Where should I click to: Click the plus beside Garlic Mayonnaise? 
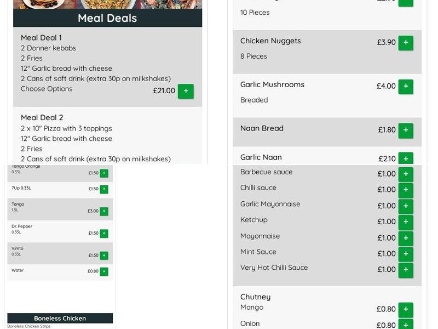coord(406,206)
